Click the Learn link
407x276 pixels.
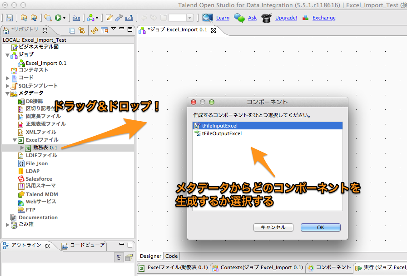[x=223, y=18]
